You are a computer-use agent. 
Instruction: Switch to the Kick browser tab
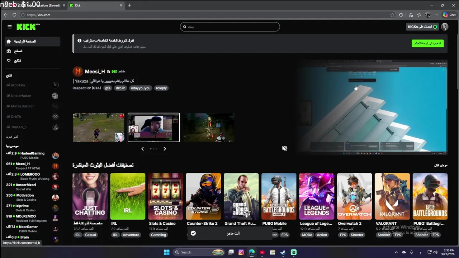click(96, 5)
